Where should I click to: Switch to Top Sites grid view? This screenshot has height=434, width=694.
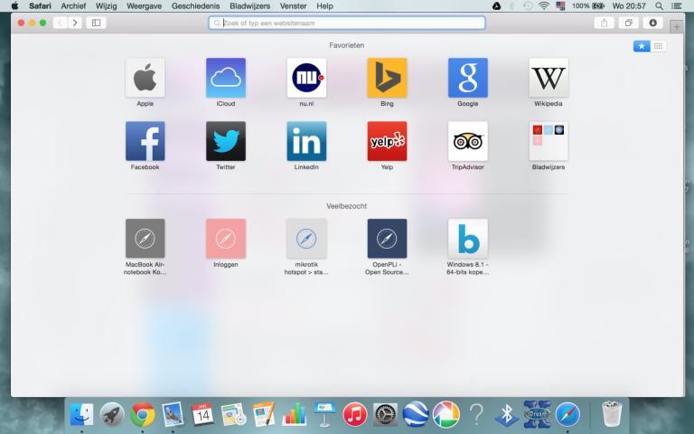click(x=659, y=46)
